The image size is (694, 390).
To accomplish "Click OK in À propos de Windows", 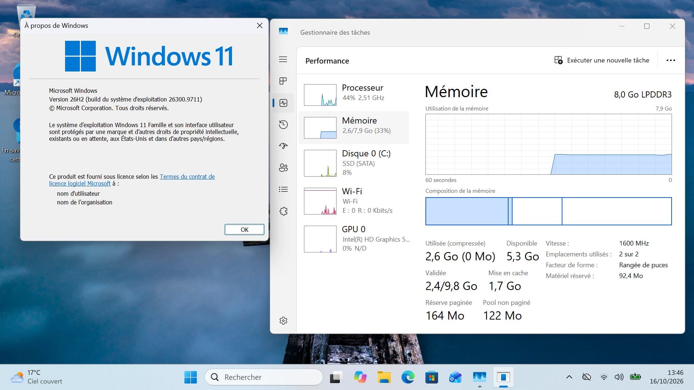I will pos(244,230).
